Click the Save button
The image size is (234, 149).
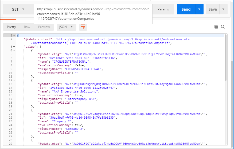[x=213, y=9]
